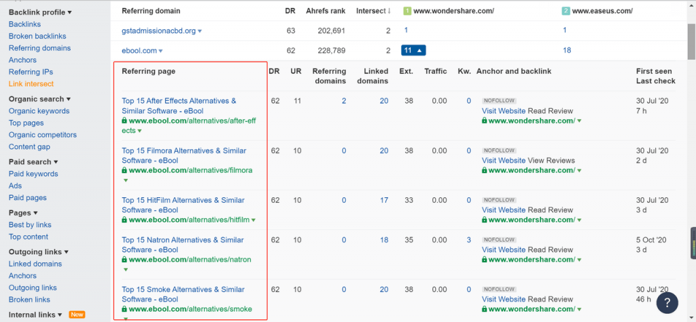This screenshot has width=696, height=322.
Task: Click DR column header in top table
Action: pyautogui.click(x=290, y=11)
